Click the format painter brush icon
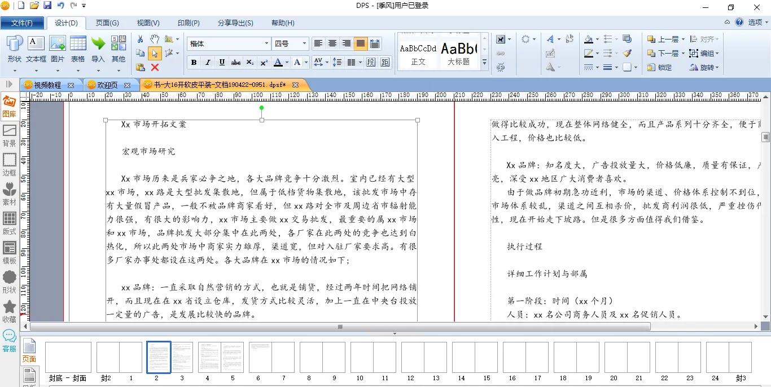 (627, 53)
